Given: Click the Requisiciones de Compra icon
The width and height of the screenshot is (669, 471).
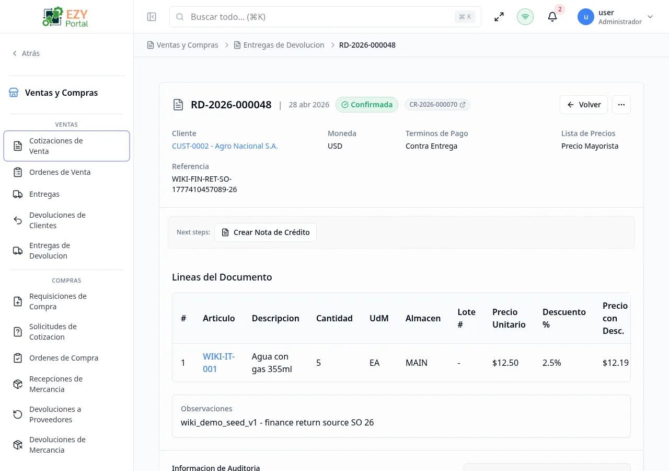Looking at the screenshot, I should 18,301.
